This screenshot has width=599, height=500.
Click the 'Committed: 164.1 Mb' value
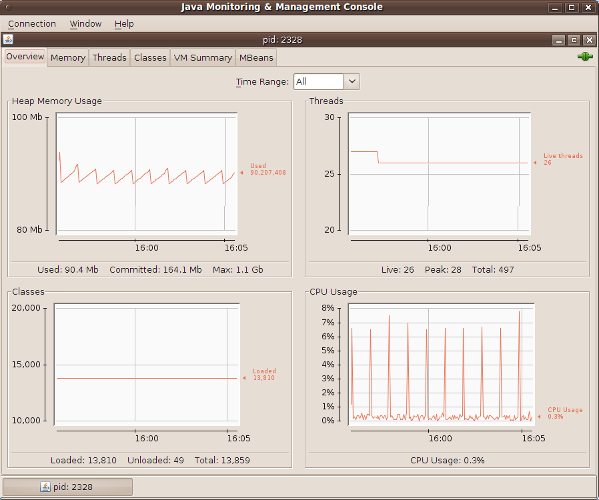click(x=155, y=269)
